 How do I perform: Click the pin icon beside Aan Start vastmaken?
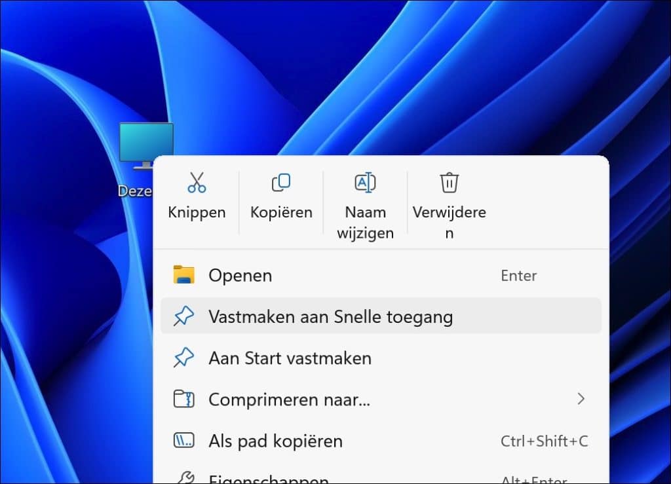[185, 358]
